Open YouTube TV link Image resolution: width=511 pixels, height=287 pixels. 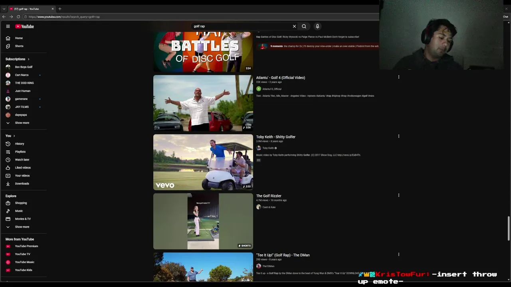(23, 254)
